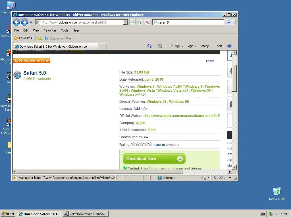Open the apple.com official website link
291x218 pixels.
pos(182,116)
